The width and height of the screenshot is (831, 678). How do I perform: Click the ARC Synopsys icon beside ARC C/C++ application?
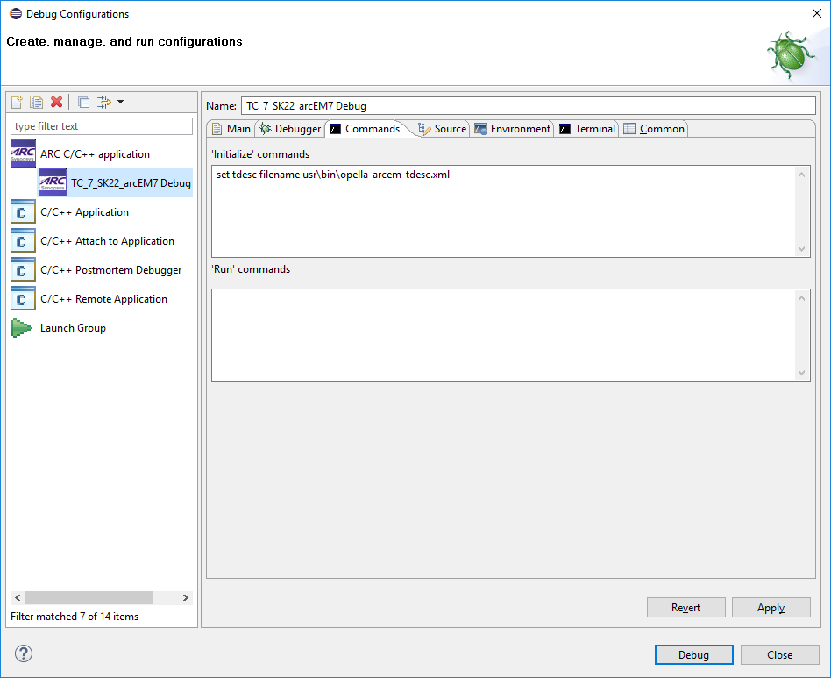click(23, 153)
